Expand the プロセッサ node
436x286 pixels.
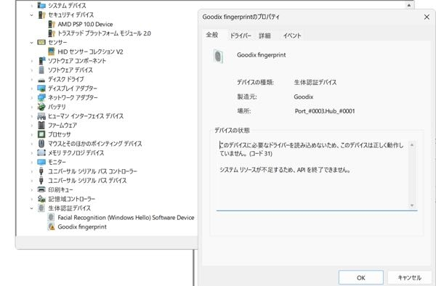pos(31,134)
